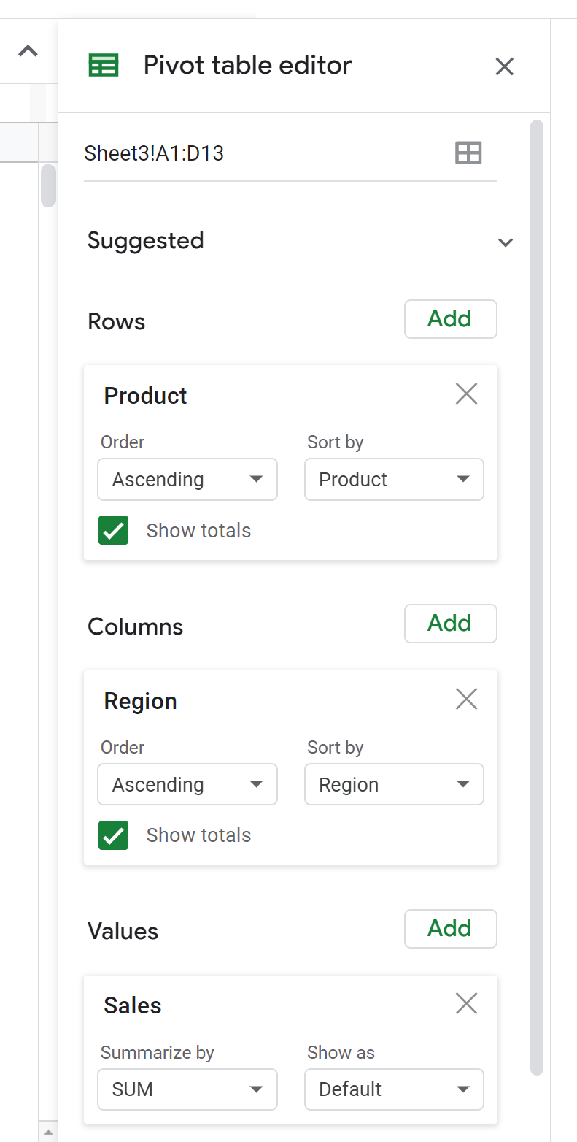Close the Pivot table editor panel

coord(505,66)
